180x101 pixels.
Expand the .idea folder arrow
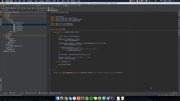point(4,14)
